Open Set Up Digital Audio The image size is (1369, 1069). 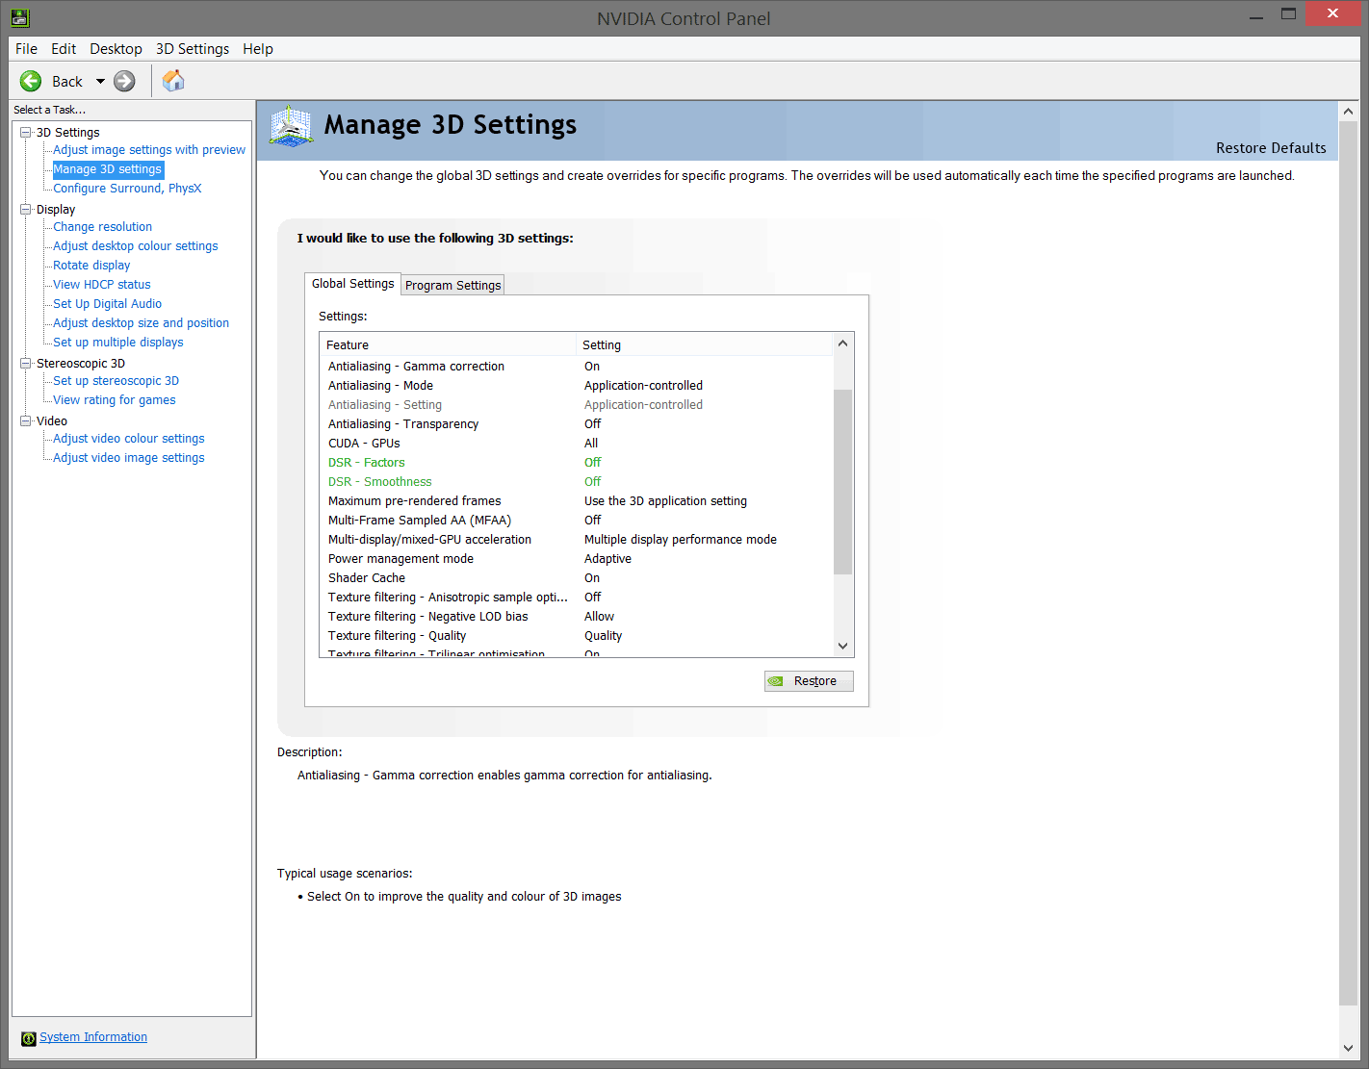(107, 304)
